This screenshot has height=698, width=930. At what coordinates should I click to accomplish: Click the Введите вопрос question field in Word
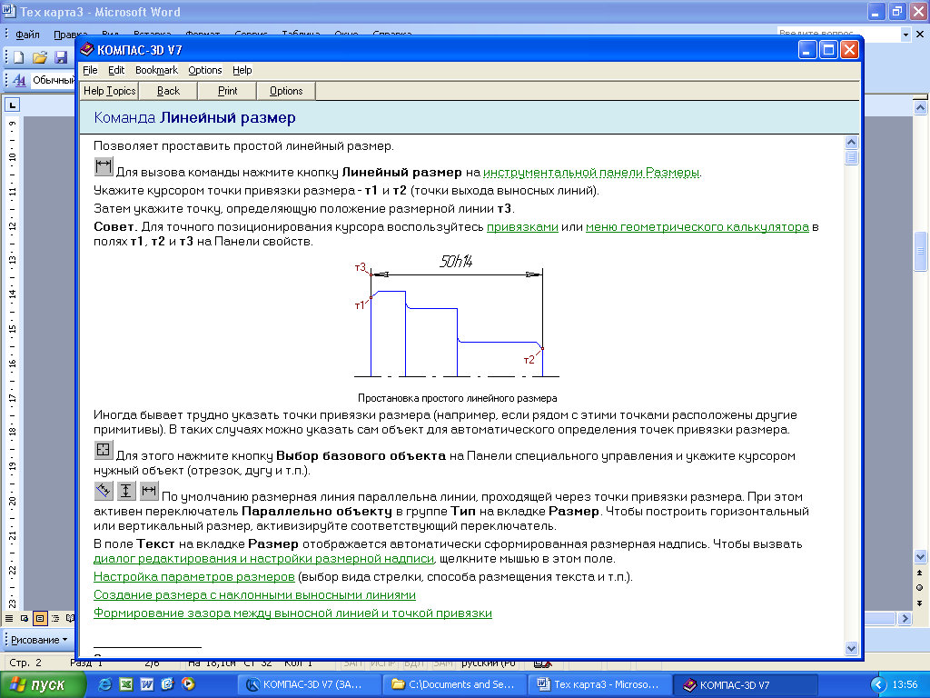838,35
